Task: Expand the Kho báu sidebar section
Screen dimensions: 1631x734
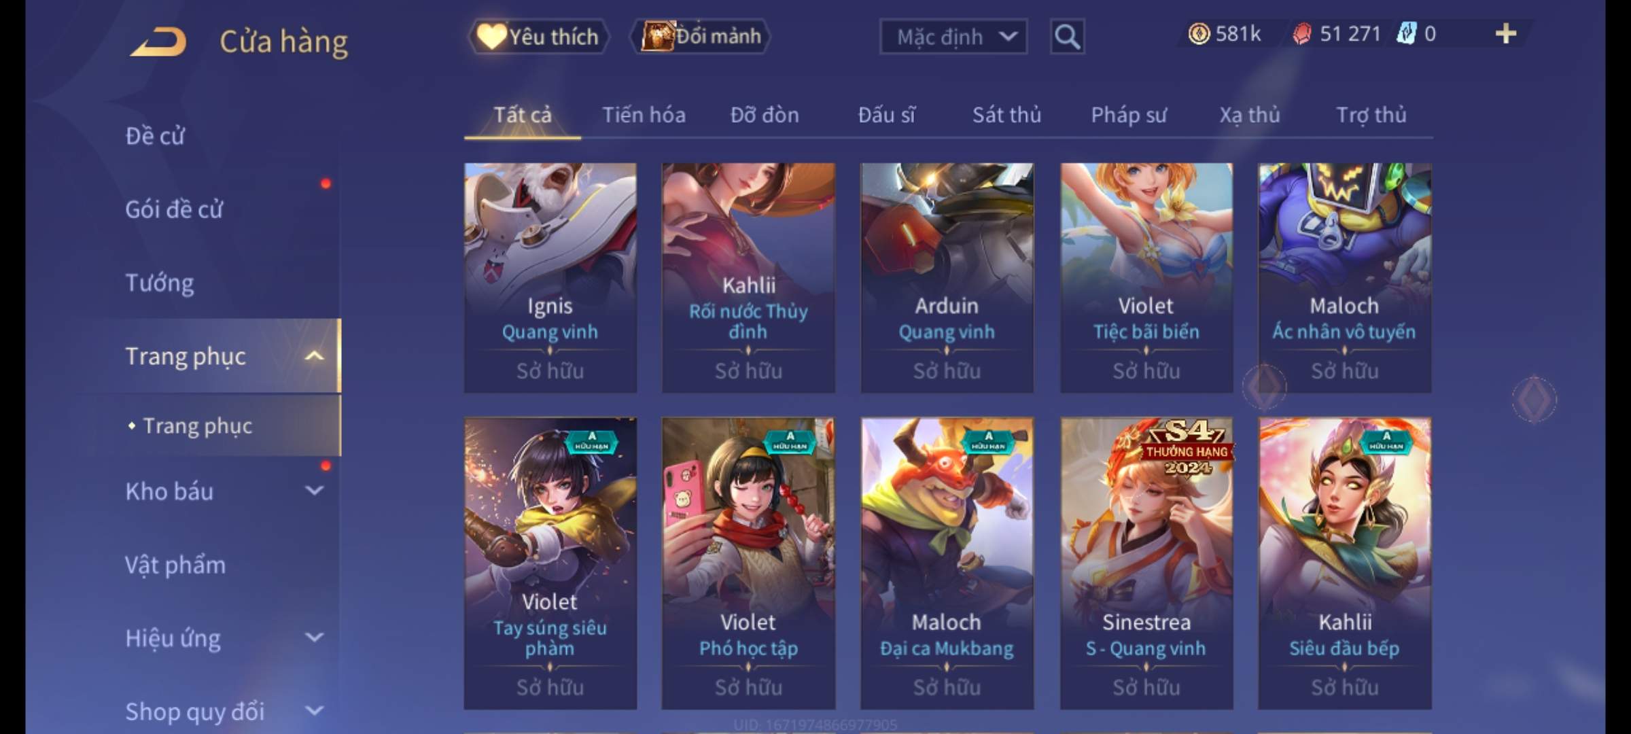Action: (x=314, y=491)
